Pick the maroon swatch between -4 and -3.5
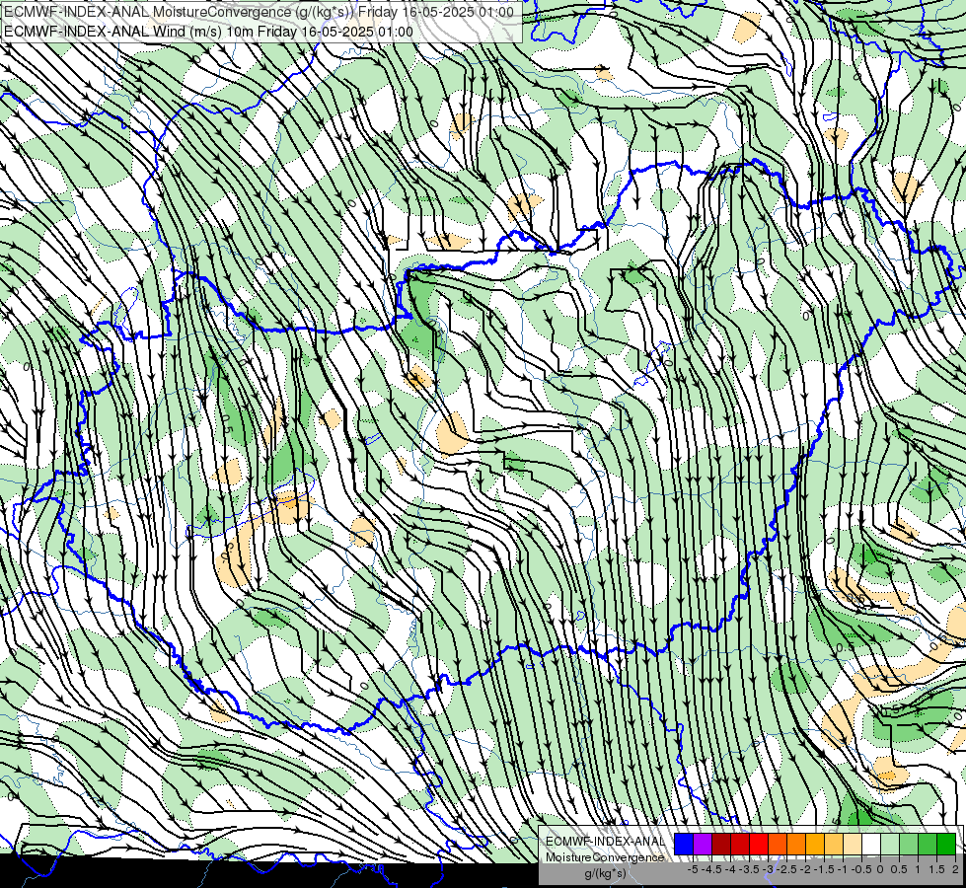This screenshot has width=966, height=888. click(721, 845)
